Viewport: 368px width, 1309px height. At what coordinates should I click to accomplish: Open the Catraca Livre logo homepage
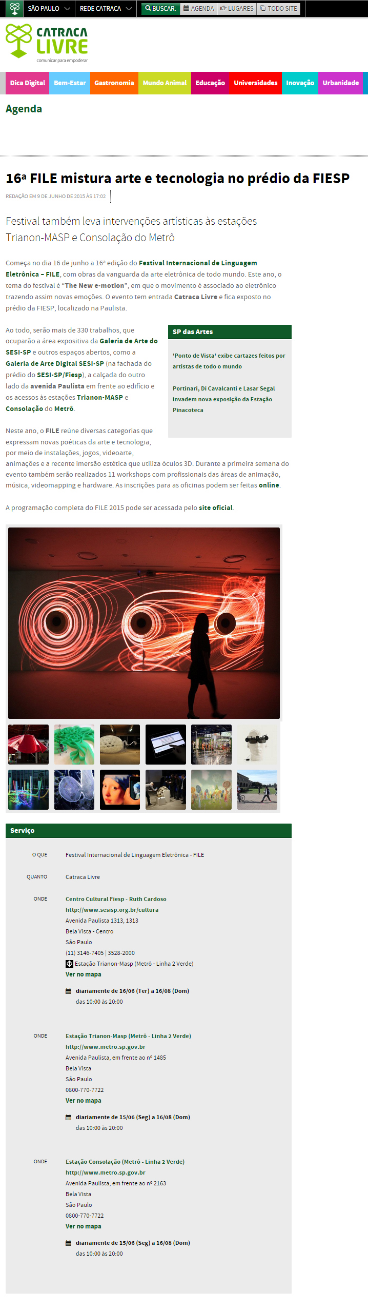pos(47,43)
